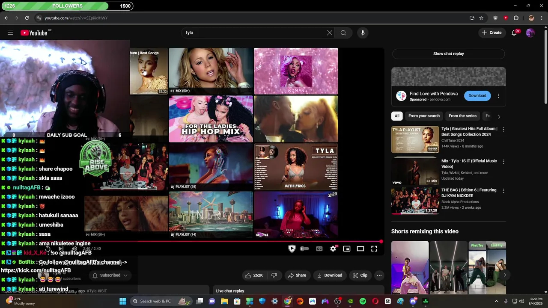Open first Short with dancer in pink pants
Viewport: 548px width, 308px height.
410,267
